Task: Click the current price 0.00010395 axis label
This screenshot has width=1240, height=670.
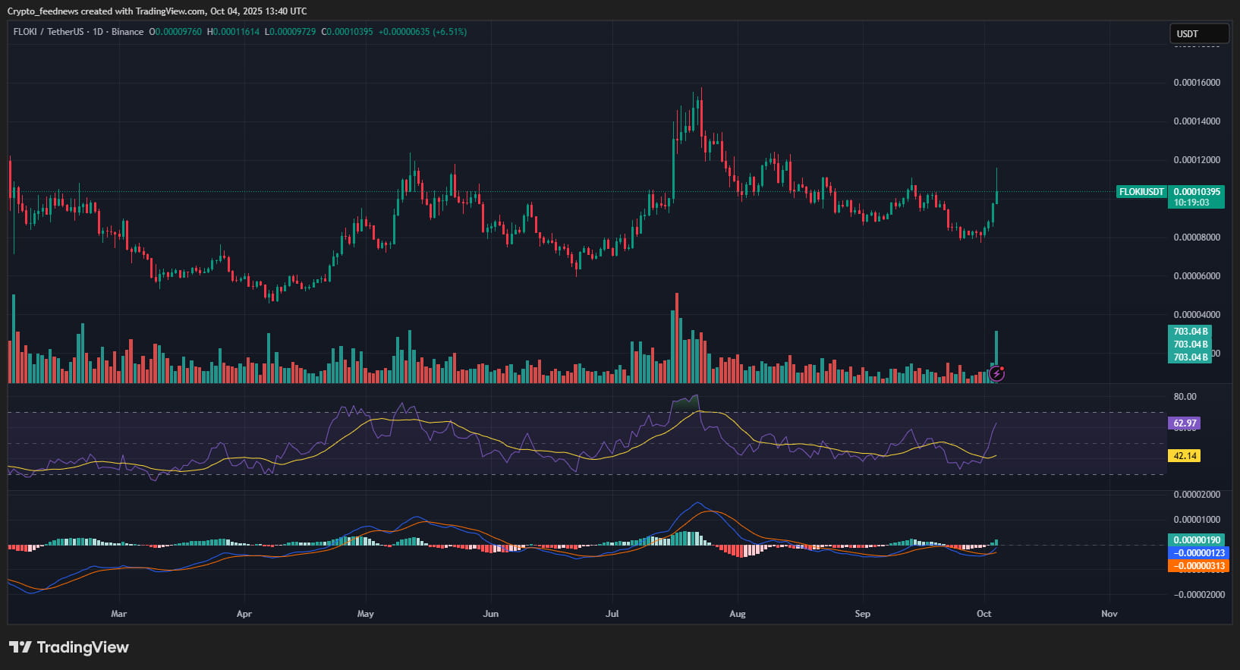Action: pyautogui.click(x=1196, y=192)
